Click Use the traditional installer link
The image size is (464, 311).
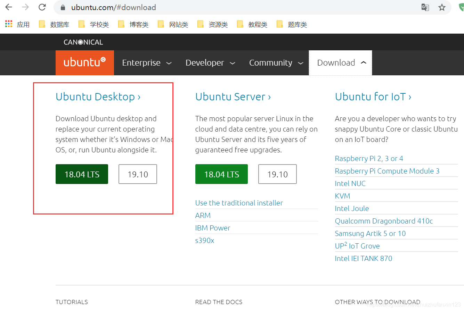[239, 203]
